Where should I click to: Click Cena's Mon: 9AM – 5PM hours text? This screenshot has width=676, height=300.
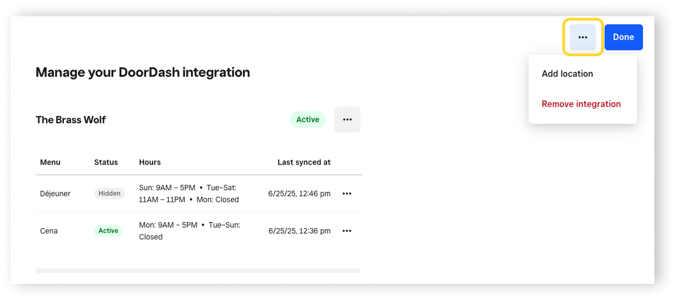(168, 225)
